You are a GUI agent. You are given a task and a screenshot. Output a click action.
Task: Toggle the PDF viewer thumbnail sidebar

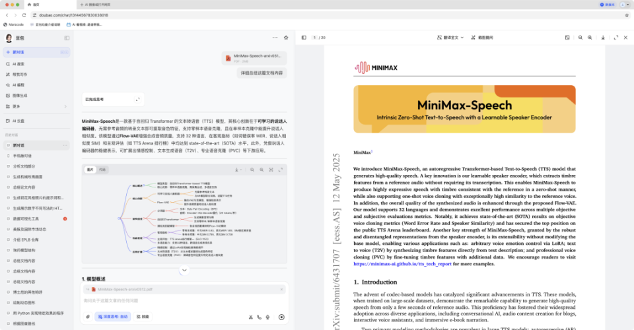pyautogui.click(x=304, y=38)
